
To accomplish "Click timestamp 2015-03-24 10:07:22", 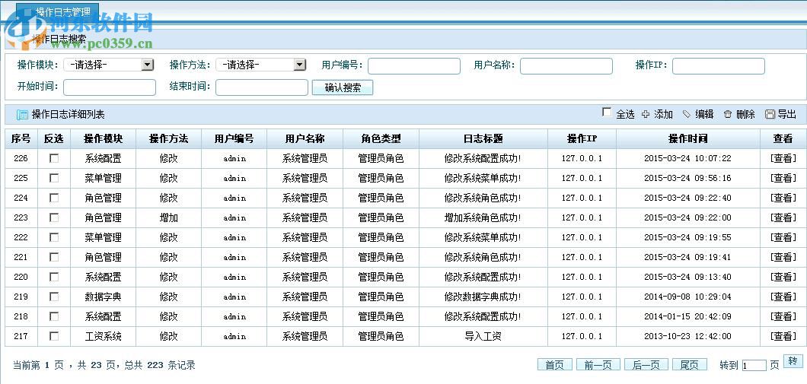I will tap(687, 158).
